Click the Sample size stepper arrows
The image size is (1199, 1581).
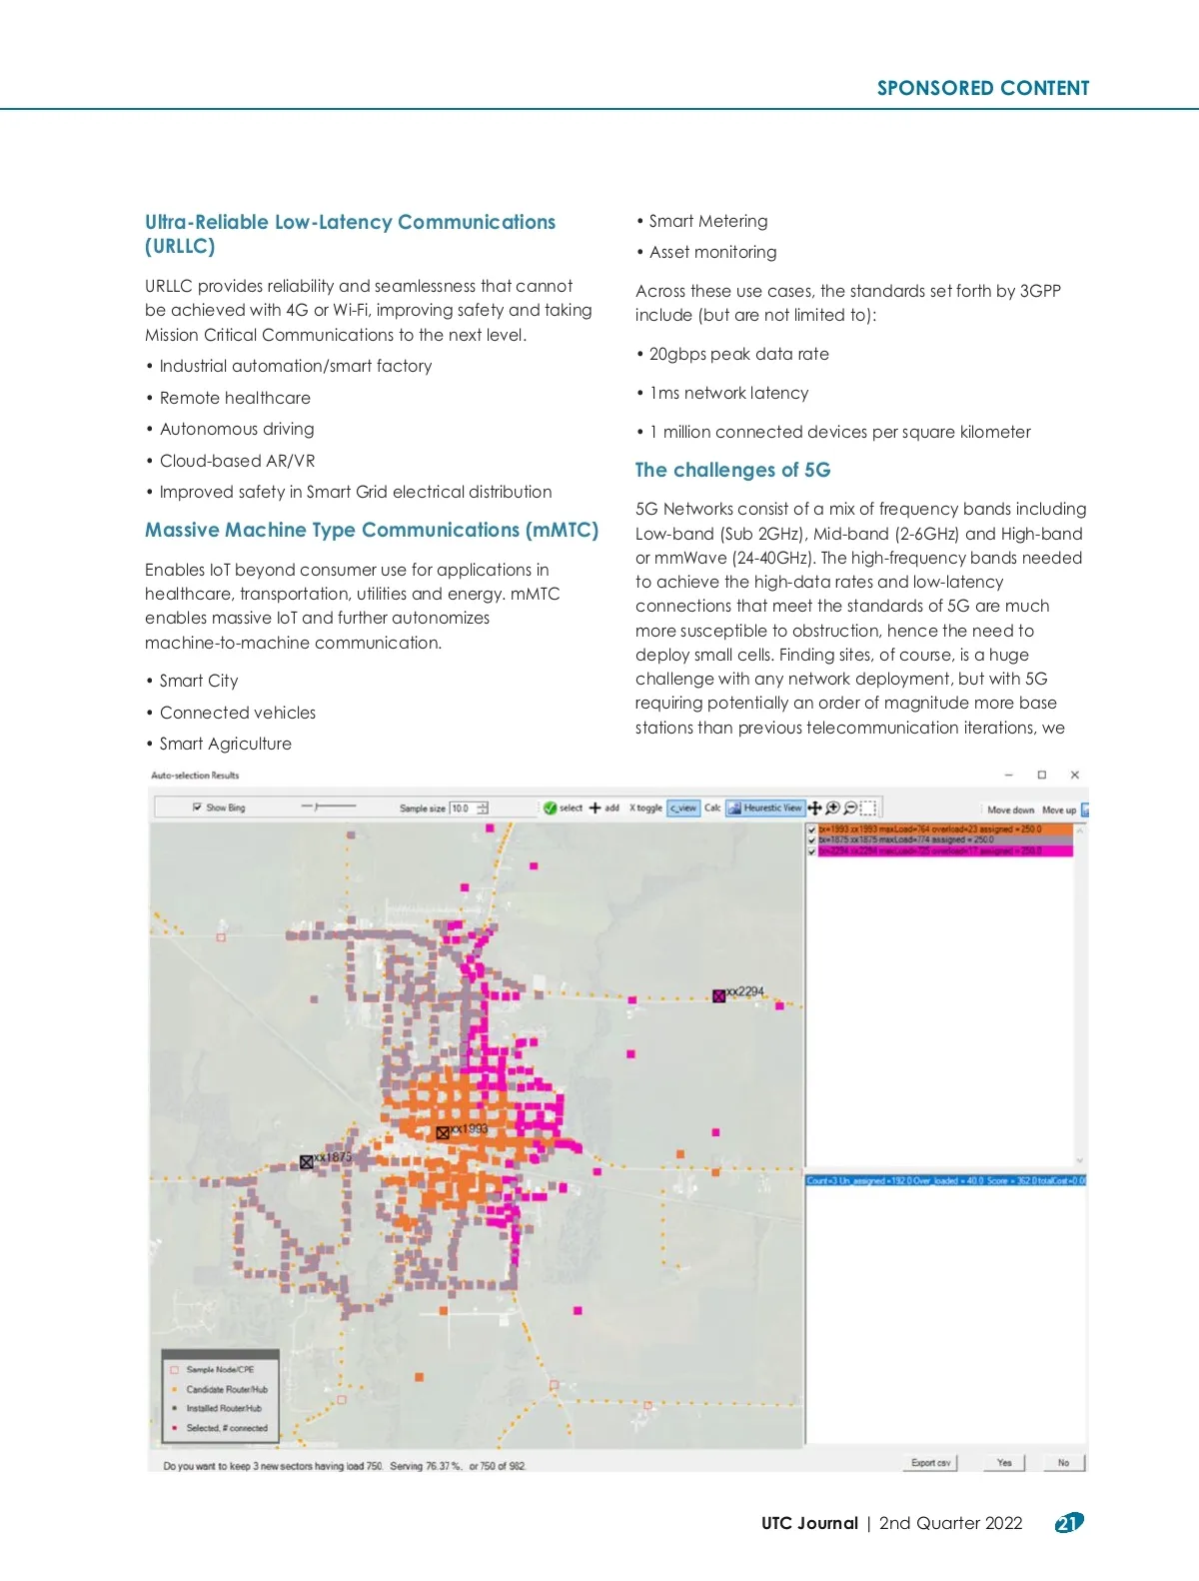(483, 807)
